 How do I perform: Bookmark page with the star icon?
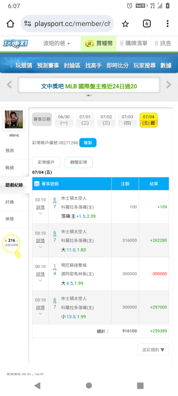click(125, 24)
